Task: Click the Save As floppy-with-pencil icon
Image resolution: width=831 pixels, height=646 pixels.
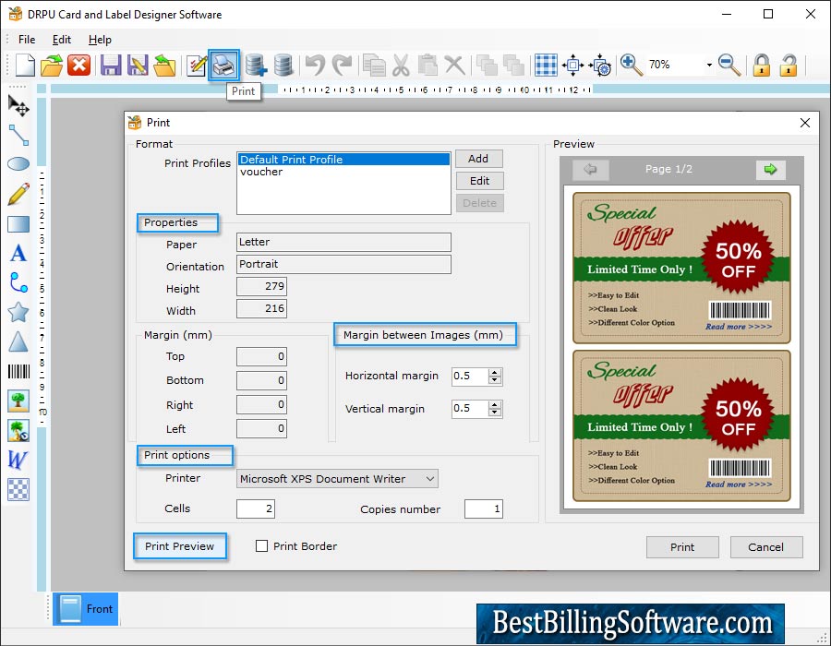Action: (x=138, y=66)
